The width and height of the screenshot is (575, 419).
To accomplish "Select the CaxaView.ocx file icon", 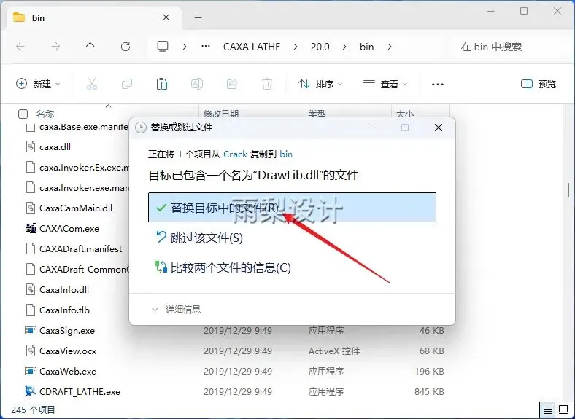I will (31, 351).
